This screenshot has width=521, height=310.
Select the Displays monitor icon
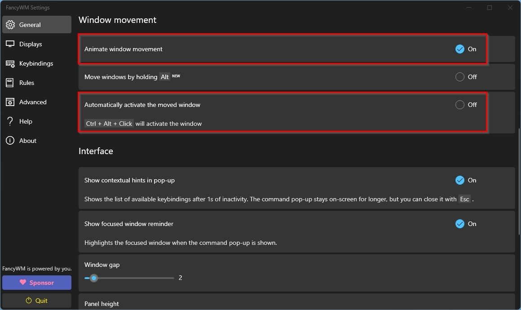coord(10,44)
